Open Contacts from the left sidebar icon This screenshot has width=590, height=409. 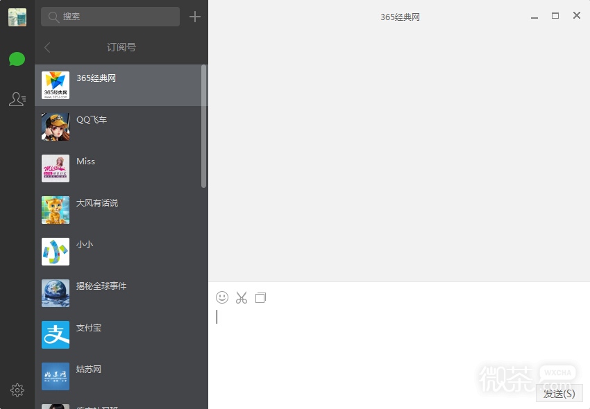(x=17, y=99)
